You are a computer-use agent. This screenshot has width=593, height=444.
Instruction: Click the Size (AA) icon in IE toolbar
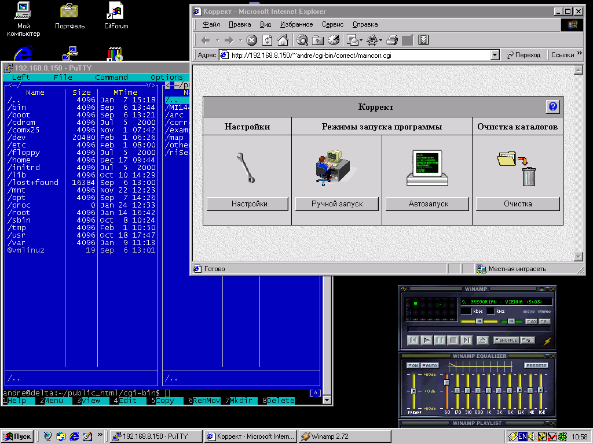[372, 40]
